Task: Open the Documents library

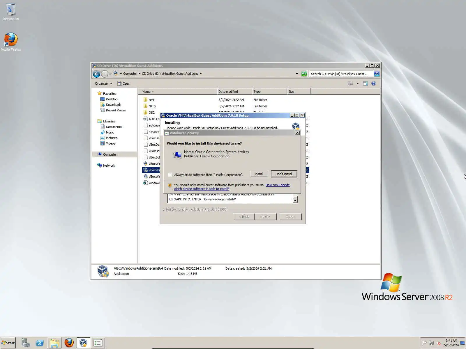Action: tap(114, 127)
